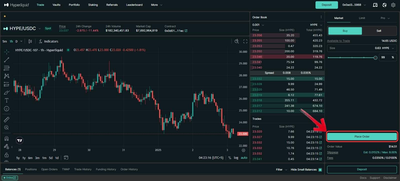Enter fullscreen chart mode
The image size is (400, 181).
[245, 41]
